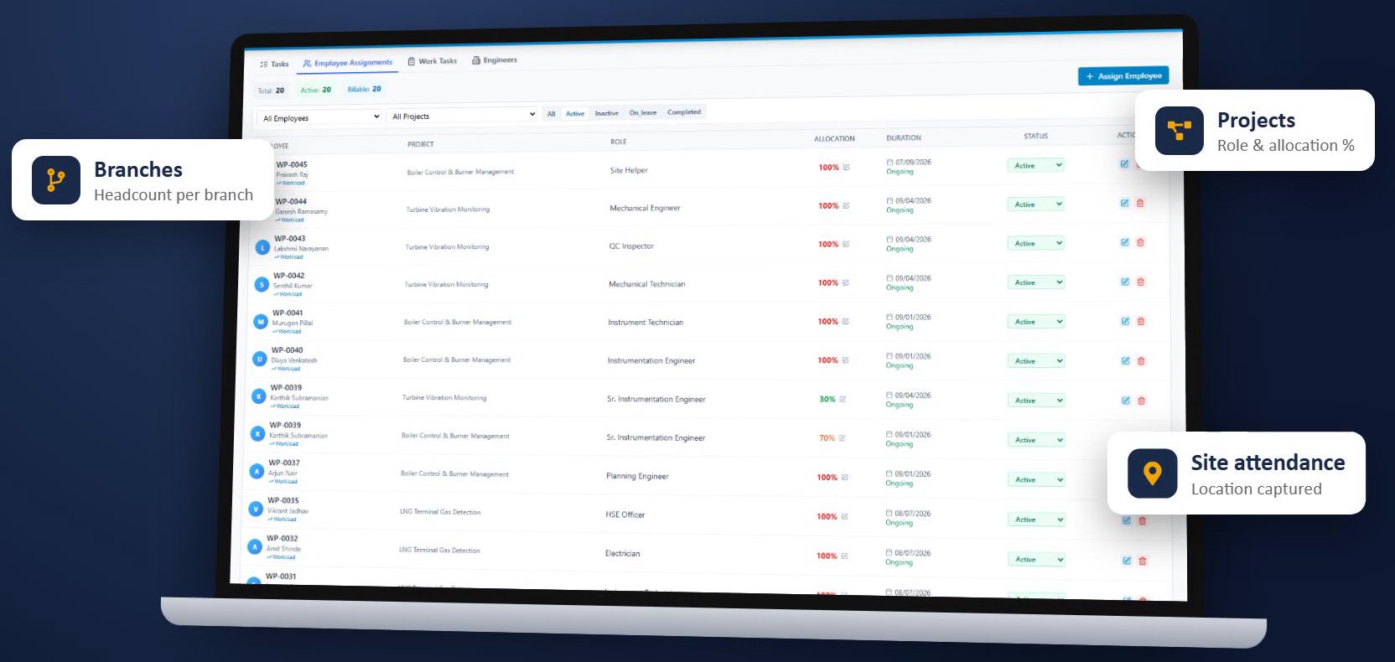Go to the Engineers tab
Image resolution: width=1395 pixels, height=662 pixels.
pos(495,60)
